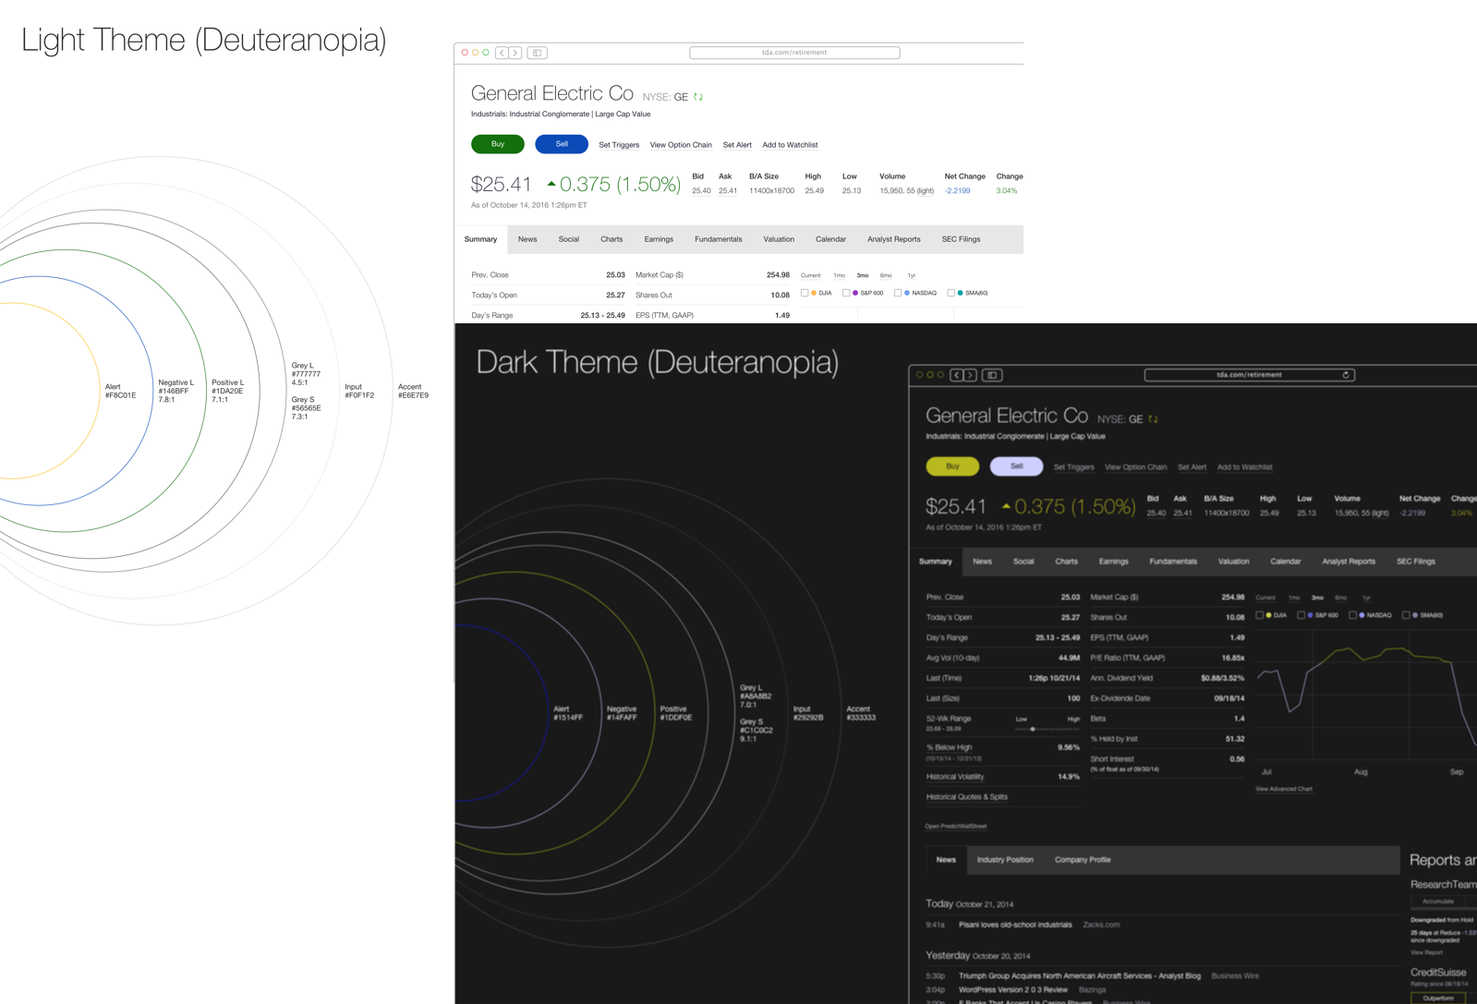Click the Outperform rating under CreditSuisse
The width and height of the screenshot is (1477, 1004).
click(x=1438, y=998)
